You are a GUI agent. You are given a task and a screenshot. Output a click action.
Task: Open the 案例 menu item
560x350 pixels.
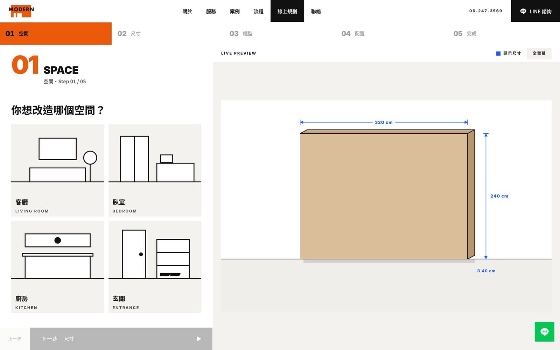tap(235, 11)
